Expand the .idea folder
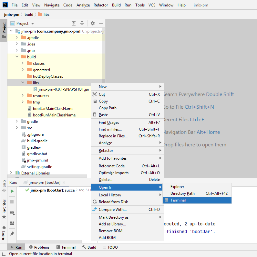This screenshot has height=257, width=257. coord(17,44)
